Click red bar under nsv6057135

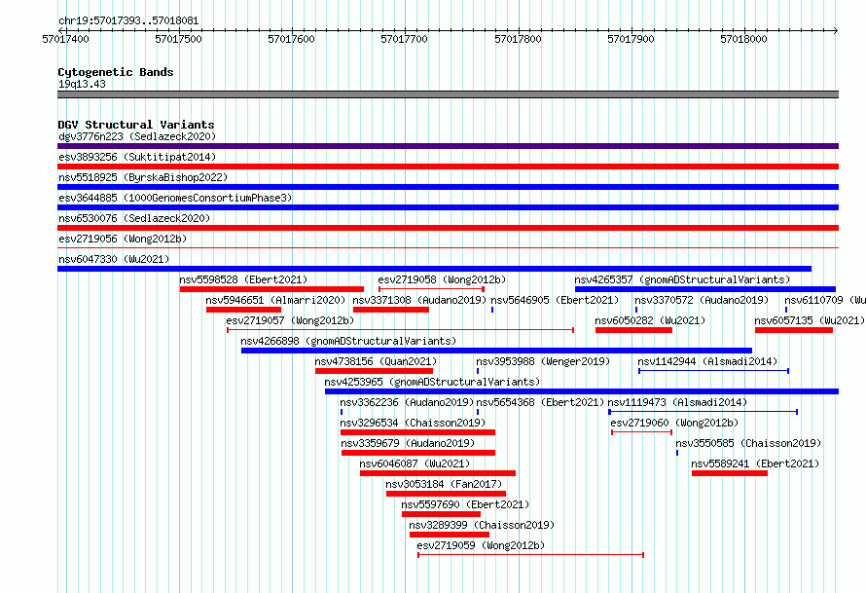[x=794, y=330]
